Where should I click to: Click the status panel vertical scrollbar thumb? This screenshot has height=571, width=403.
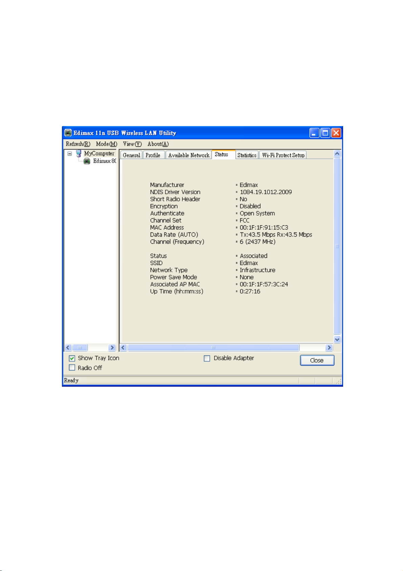pyautogui.click(x=337, y=246)
